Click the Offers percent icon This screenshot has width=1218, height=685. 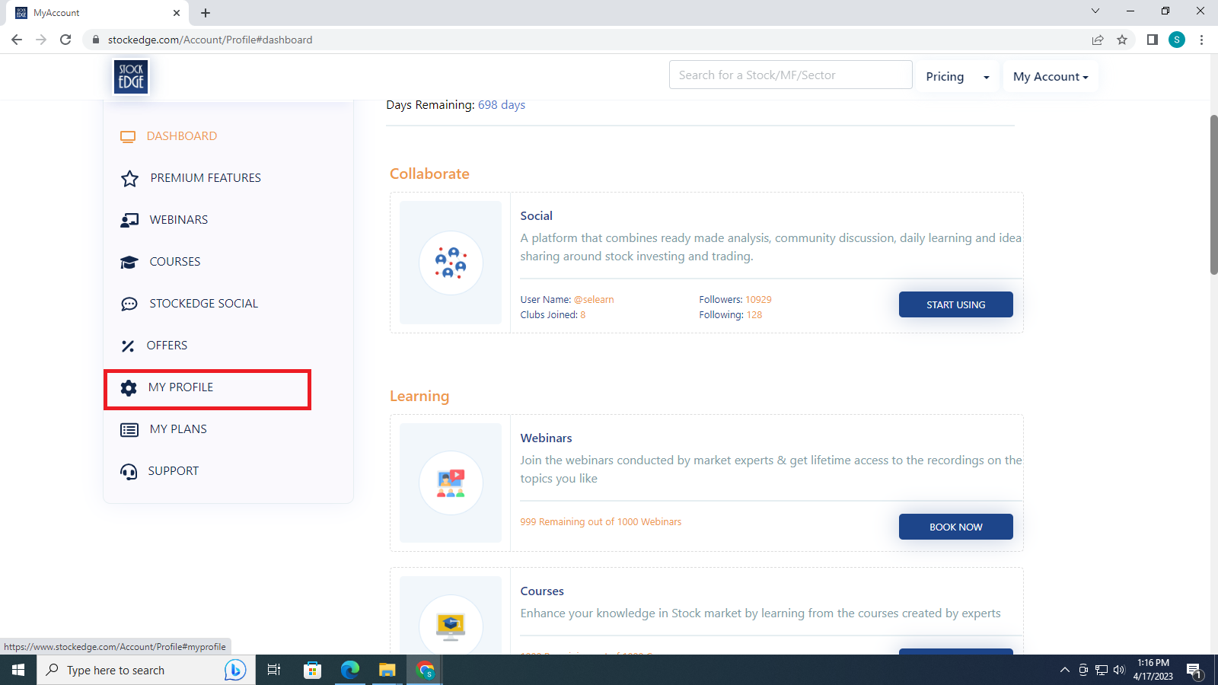(128, 346)
